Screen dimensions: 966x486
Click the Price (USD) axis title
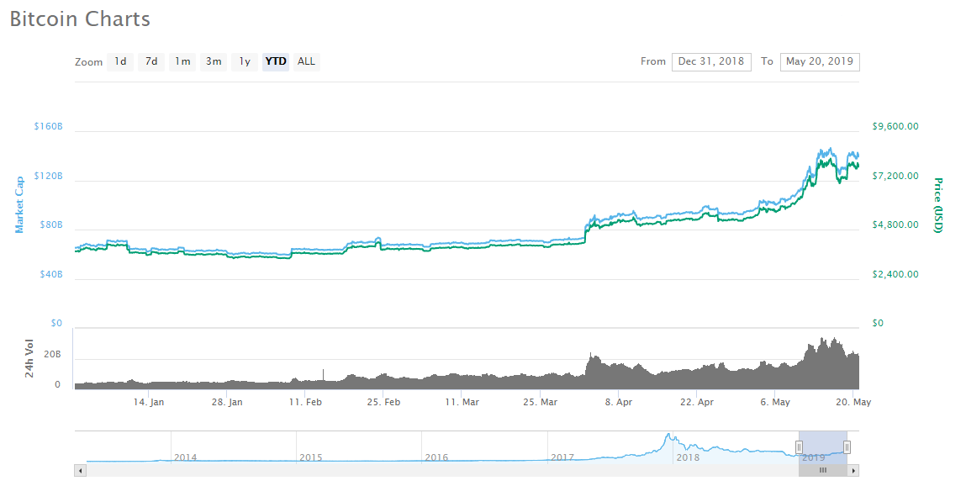point(939,204)
